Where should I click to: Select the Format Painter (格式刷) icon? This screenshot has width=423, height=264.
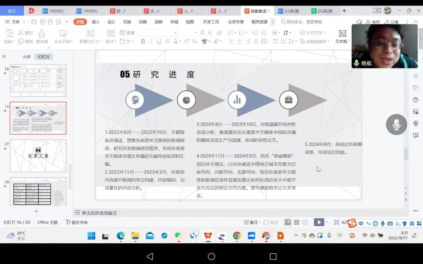point(42,33)
